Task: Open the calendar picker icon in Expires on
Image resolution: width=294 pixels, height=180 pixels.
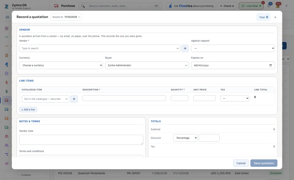Action: click(x=270, y=65)
